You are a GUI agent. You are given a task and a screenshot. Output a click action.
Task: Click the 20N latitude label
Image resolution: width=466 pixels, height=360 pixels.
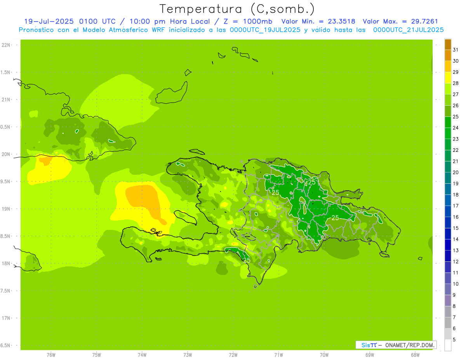point(6,154)
